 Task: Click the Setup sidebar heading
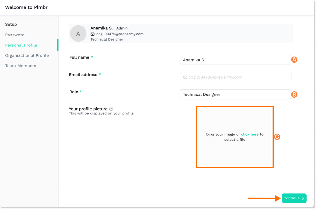pyautogui.click(x=11, y=24)
